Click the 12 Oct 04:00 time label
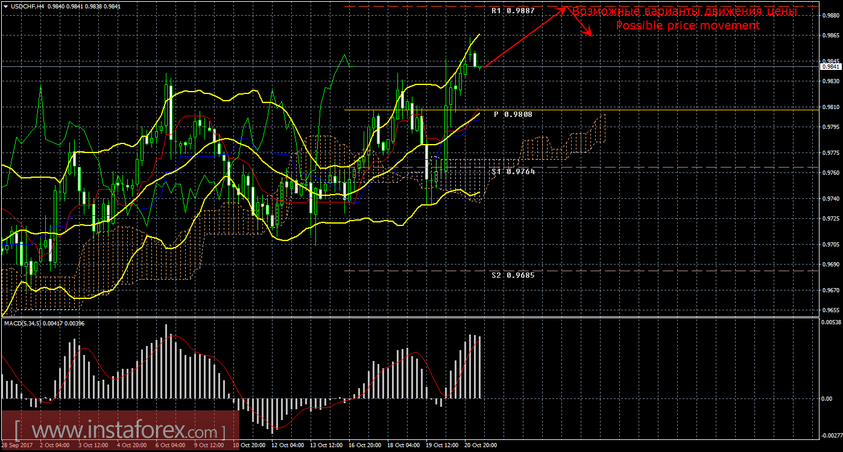Image resolution: width=843 pixels, height=452 pixels. 288,445
